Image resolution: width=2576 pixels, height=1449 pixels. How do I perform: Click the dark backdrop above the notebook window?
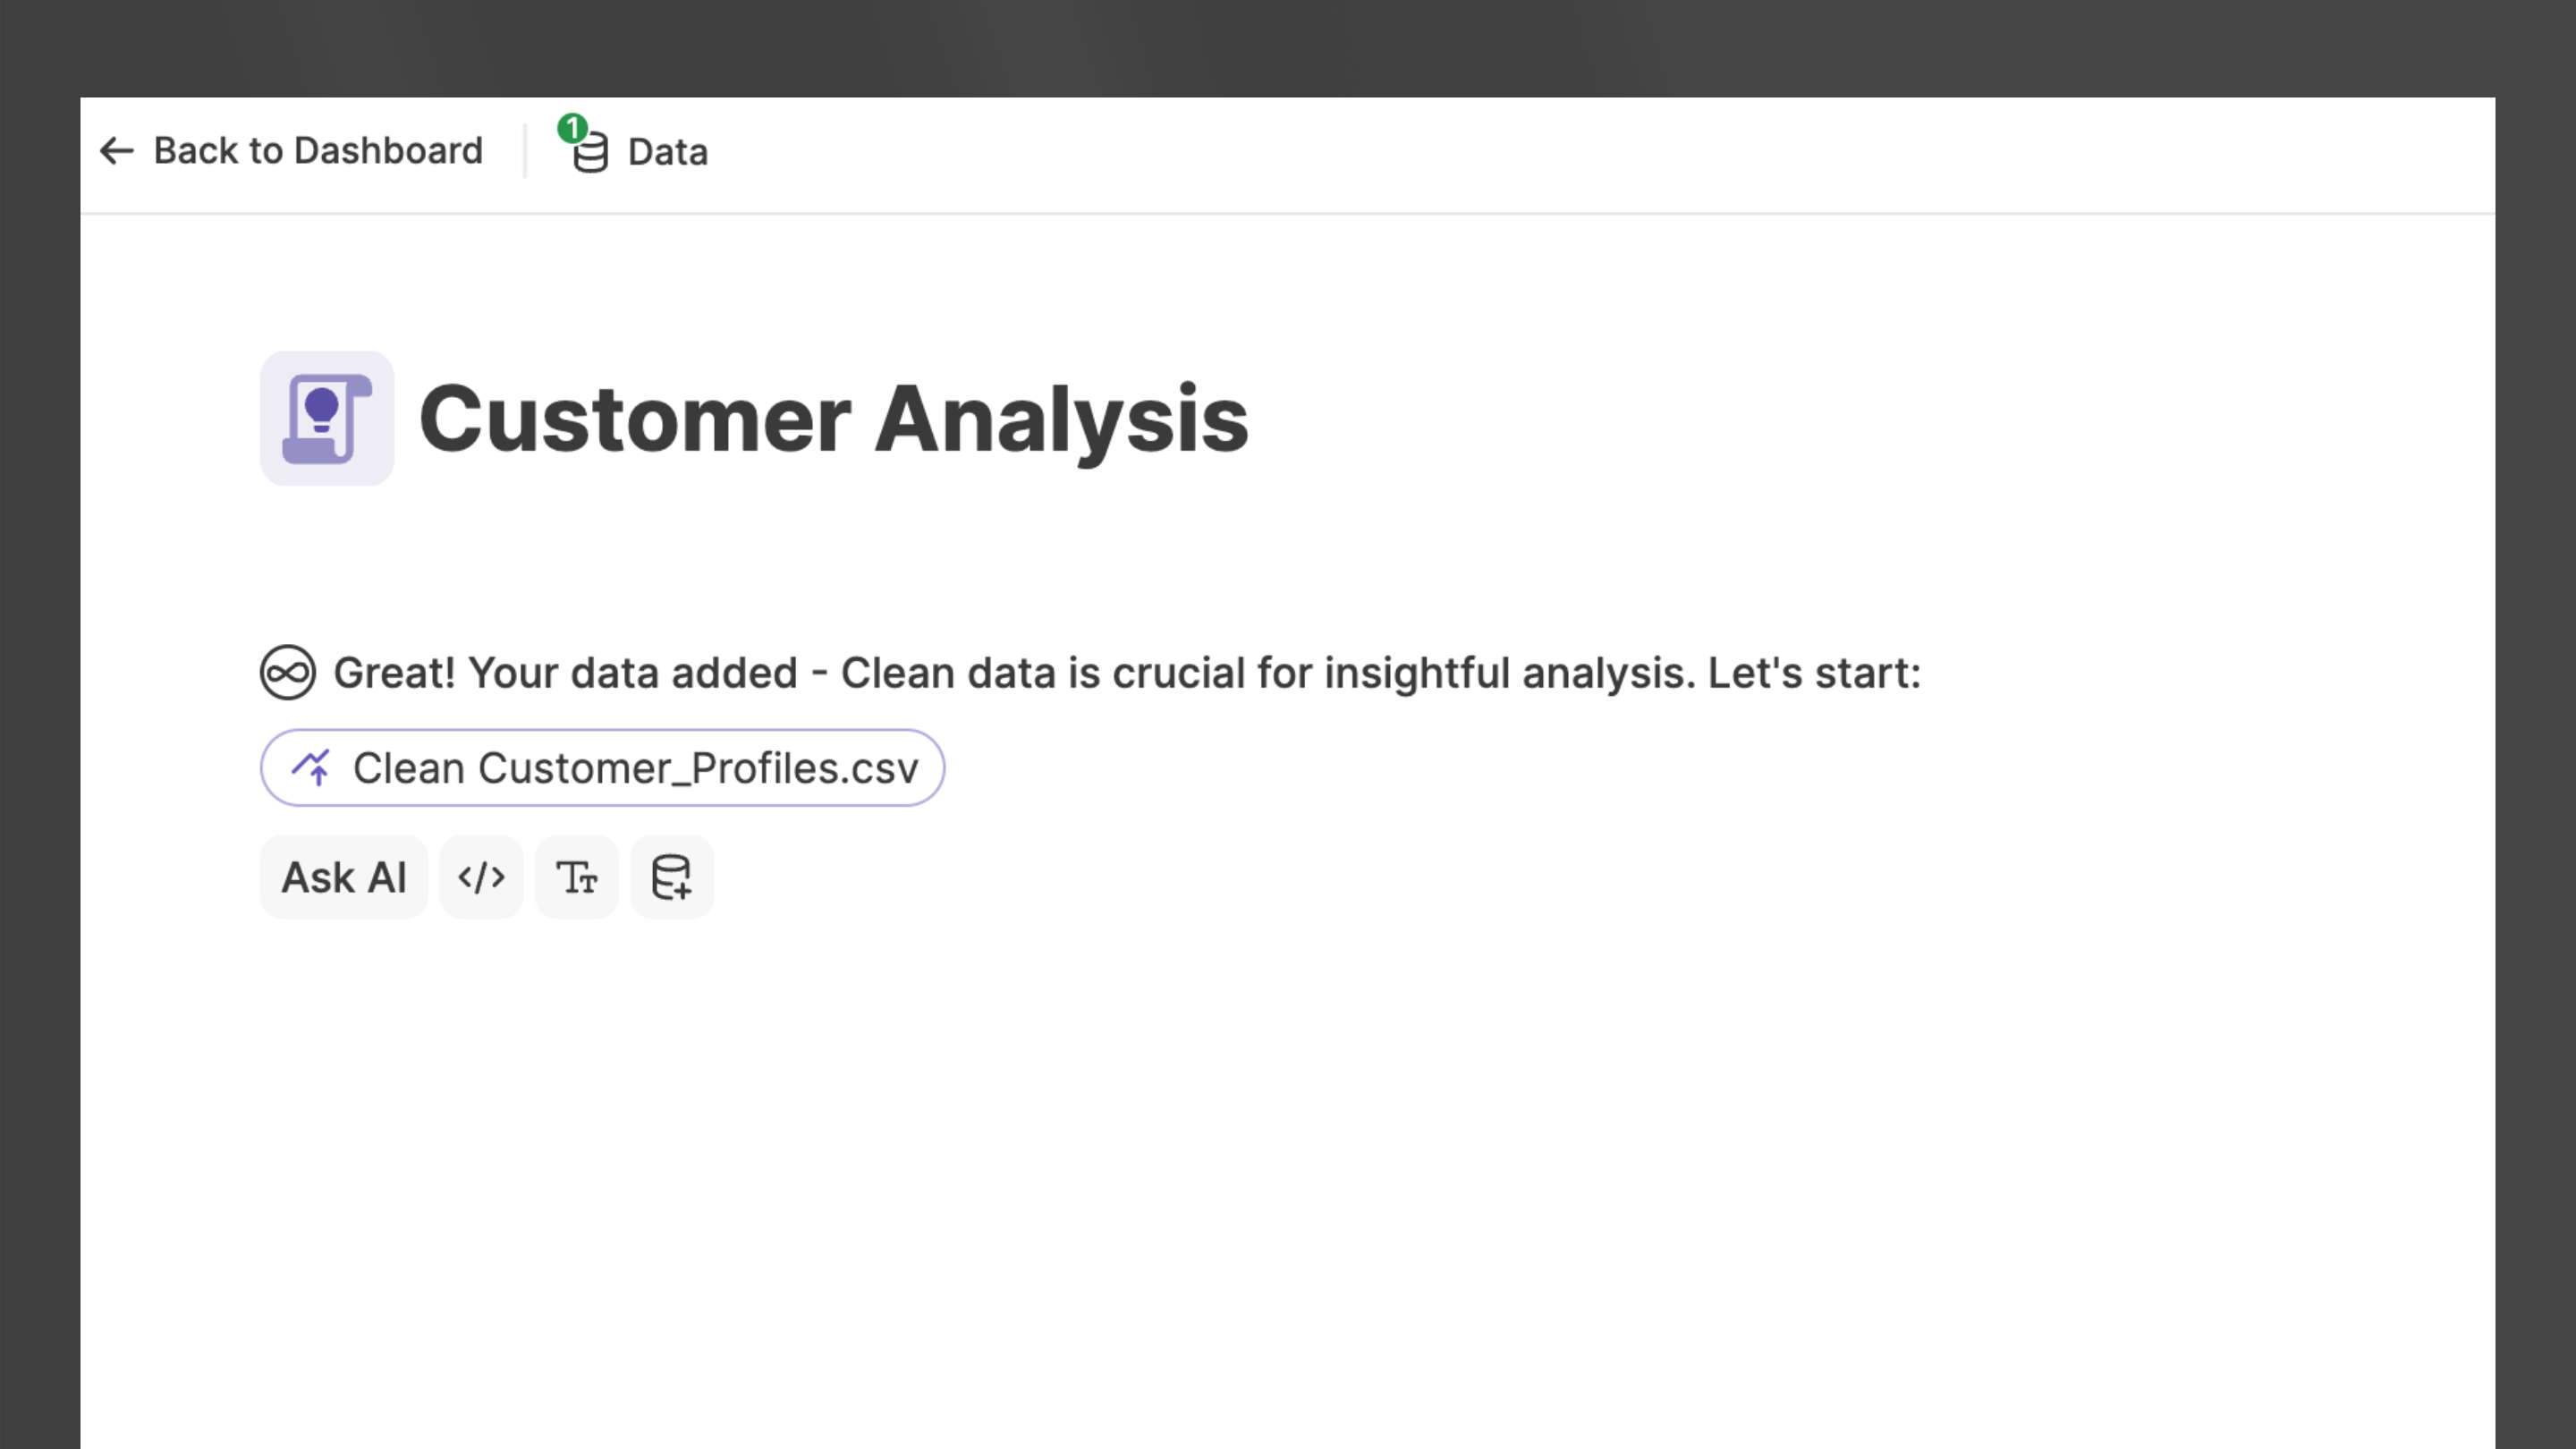point(1288,45)
